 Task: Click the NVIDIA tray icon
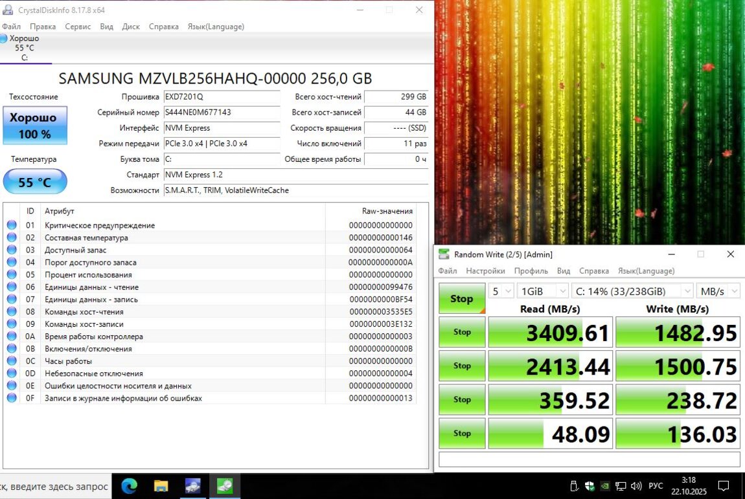(605, 485)
